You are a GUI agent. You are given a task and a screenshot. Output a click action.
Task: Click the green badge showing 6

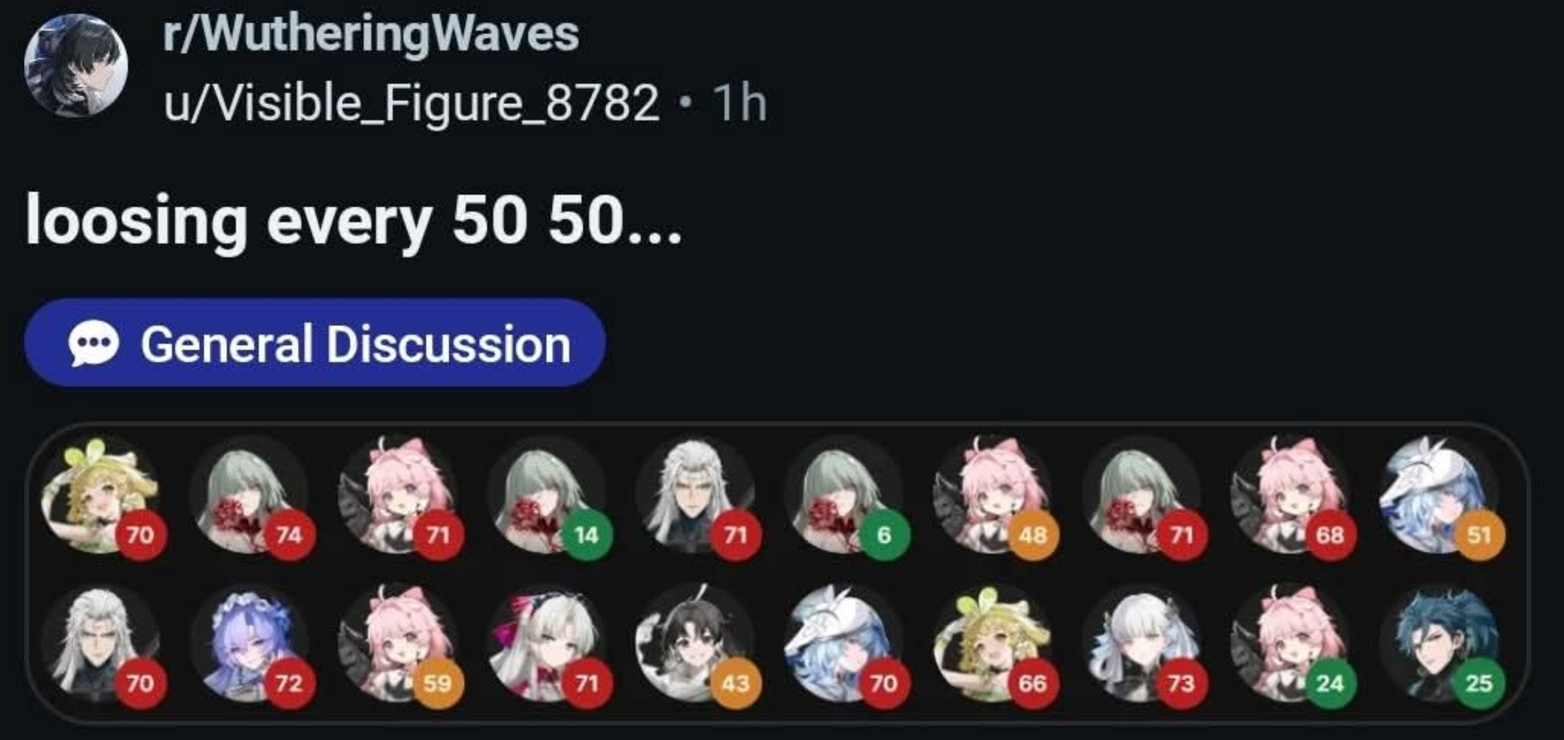[x=884, y=535]
